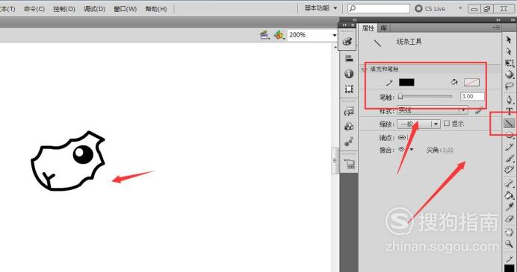Select the Eyedropper tool
Viewport: 517px width, 272px height.
(x=510, y=206)
